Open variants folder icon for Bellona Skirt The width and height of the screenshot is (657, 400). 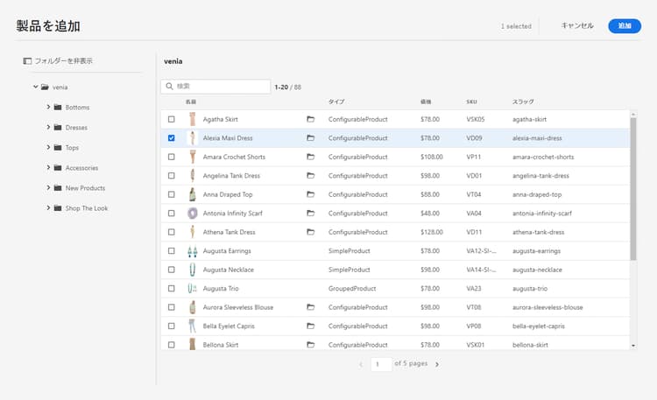(310, 345)
